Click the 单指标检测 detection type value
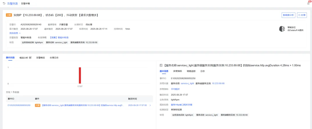 176,110
